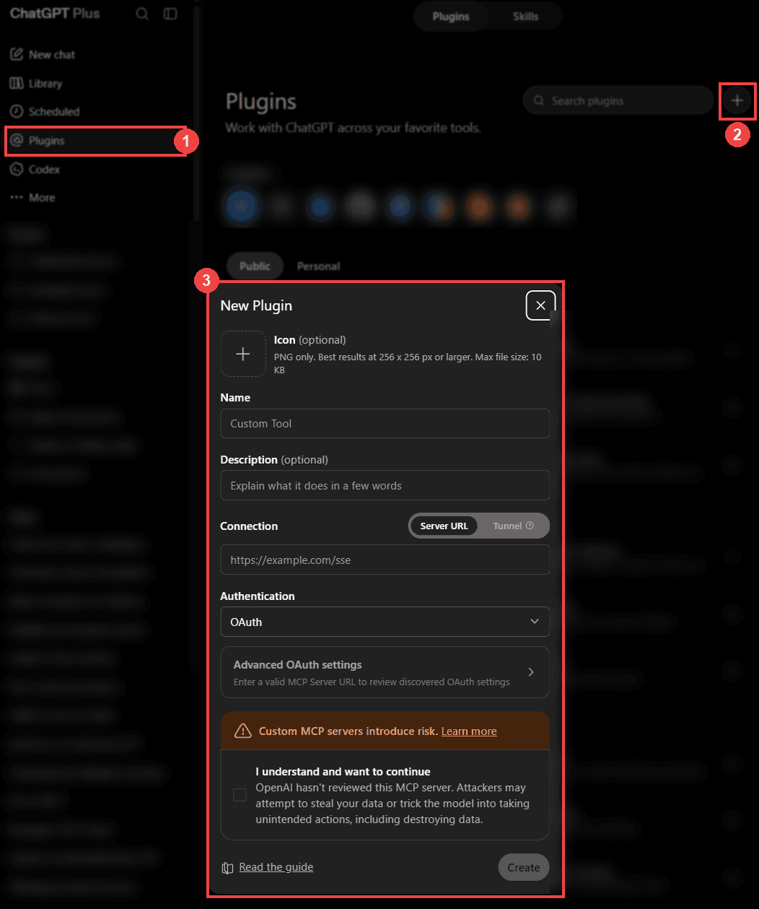Open the Scheduled section
The width and height of the screenshot is (759, 909).
point(45,112)
